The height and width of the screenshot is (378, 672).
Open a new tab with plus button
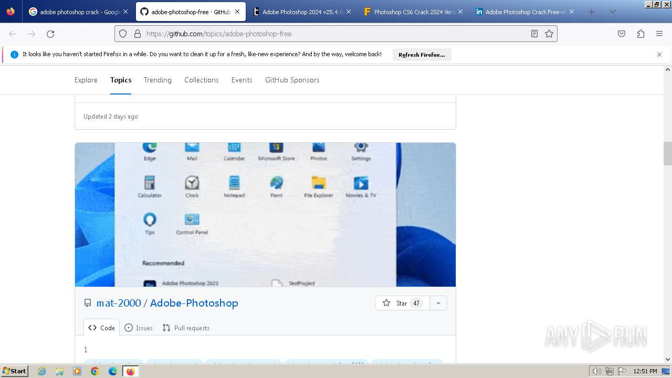coord(592,12)
